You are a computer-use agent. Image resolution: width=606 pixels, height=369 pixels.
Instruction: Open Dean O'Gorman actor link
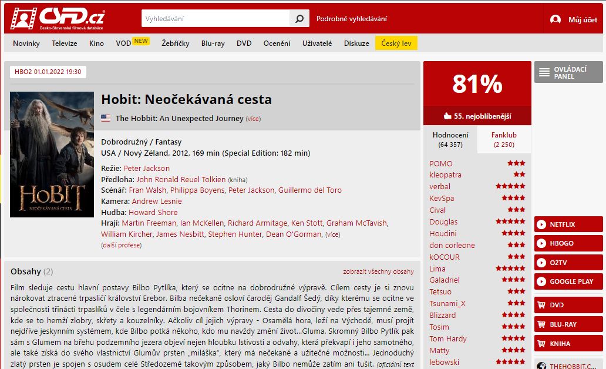[x=294, y=234]
